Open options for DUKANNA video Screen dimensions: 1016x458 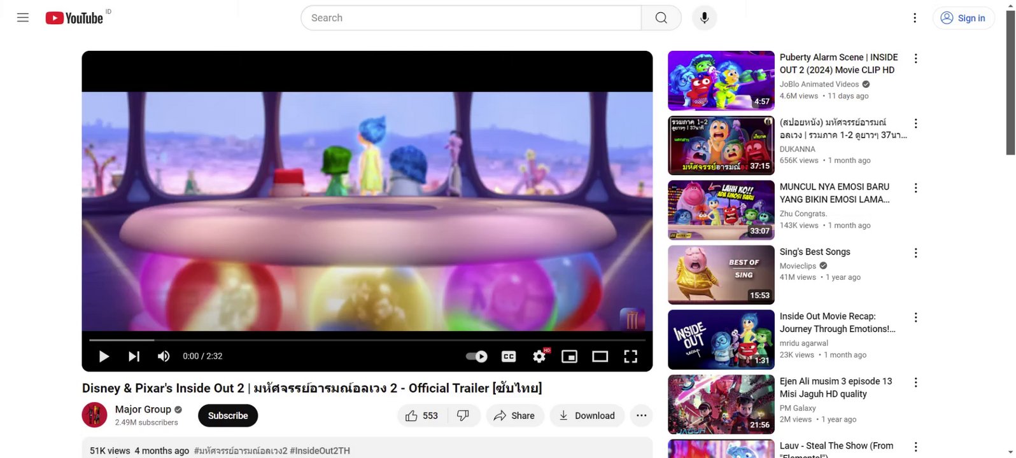(x=915, y=123)
